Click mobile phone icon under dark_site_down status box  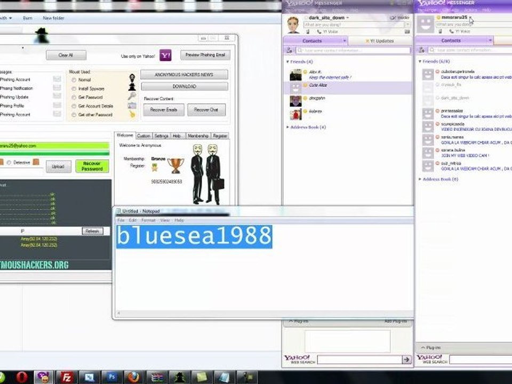point(308,31)
